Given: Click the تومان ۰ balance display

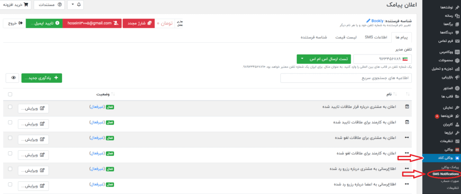Looking at the screenshot, I should (165, 23).
